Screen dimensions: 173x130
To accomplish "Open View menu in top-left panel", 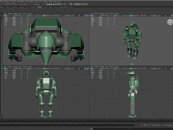I will [5, 14].
